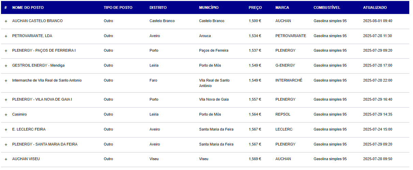This screenshot has width=413, height=170.
Task: Expand the AUCHAN VISEU row
Action: click(x=5, y=159)
